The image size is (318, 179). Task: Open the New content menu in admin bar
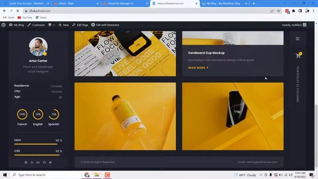[64, 25]
